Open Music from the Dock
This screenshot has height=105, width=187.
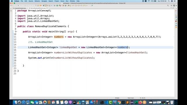pyautogui.click(x=66, y=102)
